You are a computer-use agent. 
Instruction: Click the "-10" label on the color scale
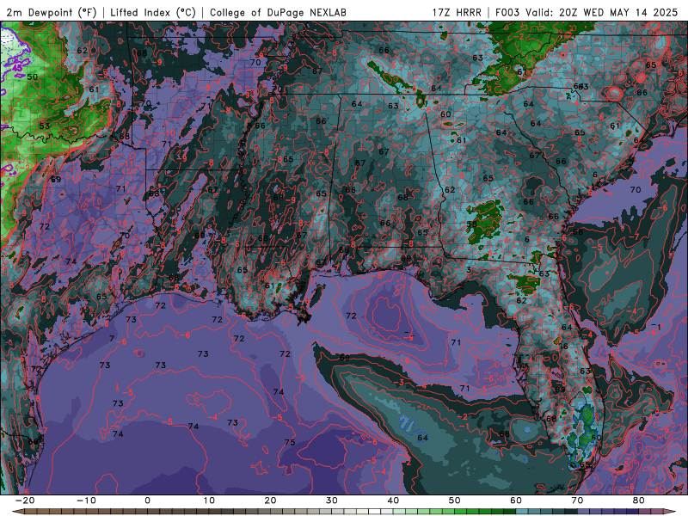point(86,501)
